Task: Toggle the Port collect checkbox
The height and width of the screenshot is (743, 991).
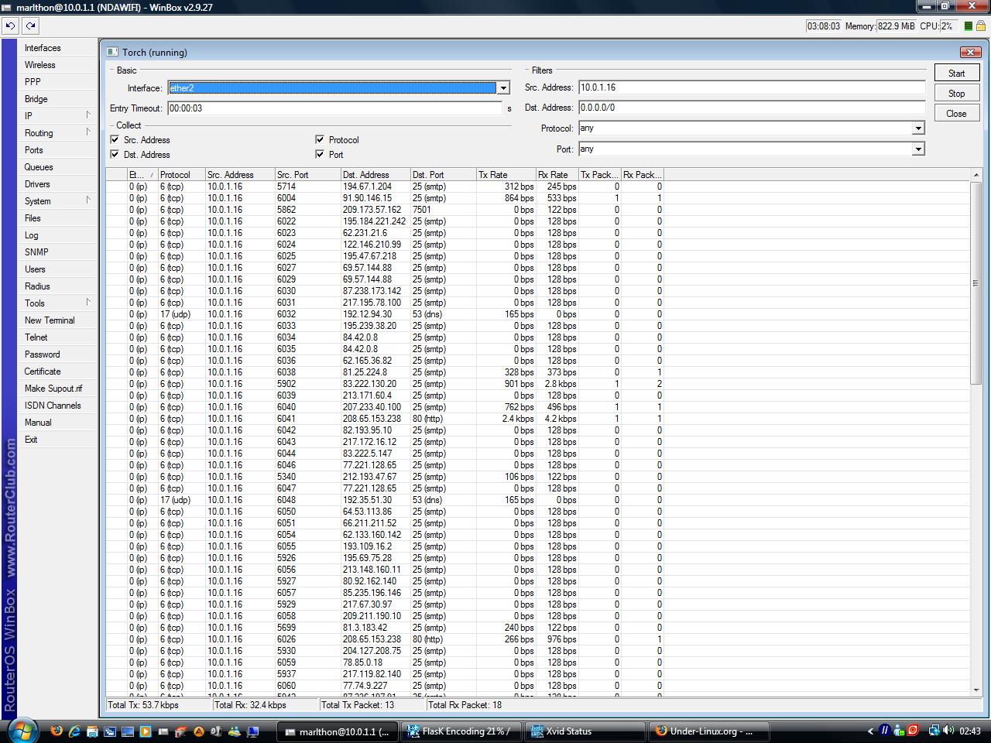Action: (320, 154)
